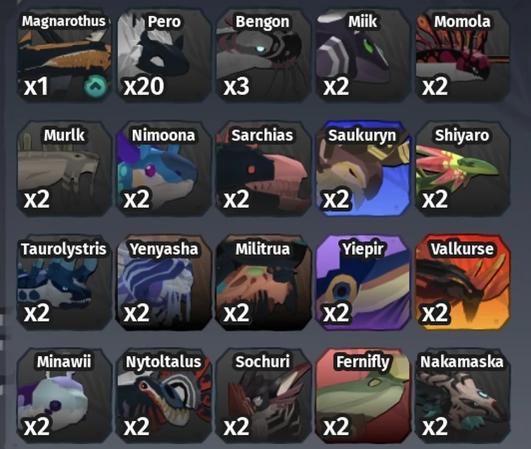
Task: Choose the Sarchias creature slot
Action: tap(264, 169)
